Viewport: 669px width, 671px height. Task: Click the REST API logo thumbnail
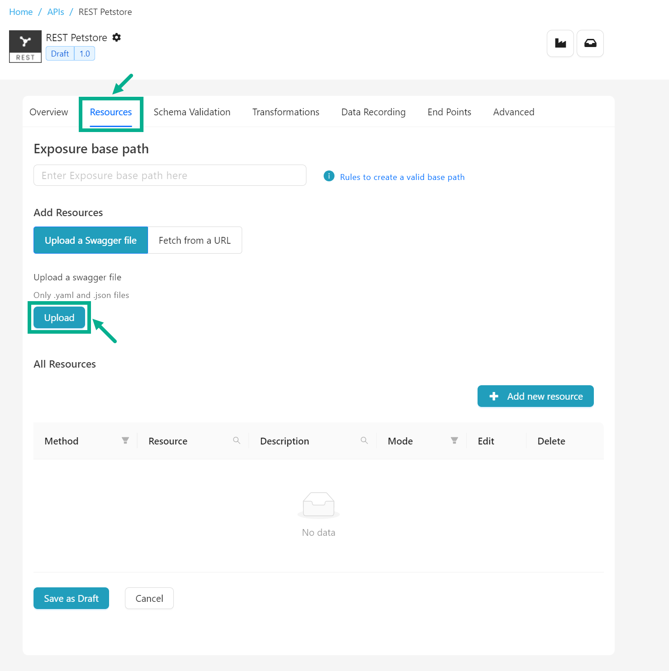click(x=25, y=47)
